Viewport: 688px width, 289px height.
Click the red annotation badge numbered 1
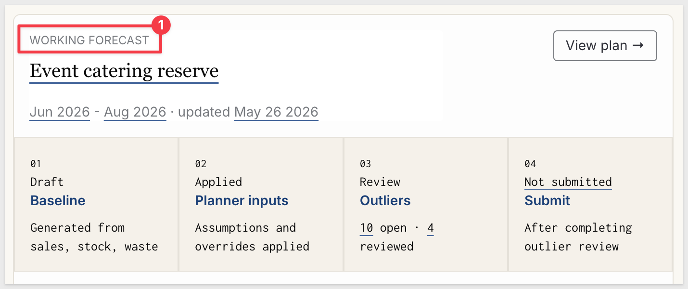(162, 26)
